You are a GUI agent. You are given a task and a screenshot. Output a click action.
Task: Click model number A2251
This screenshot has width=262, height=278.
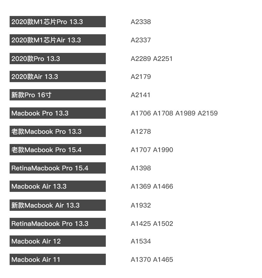163,59
